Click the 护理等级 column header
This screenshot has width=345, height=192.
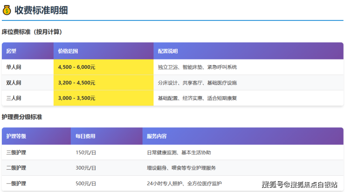(x=16, y=136)
